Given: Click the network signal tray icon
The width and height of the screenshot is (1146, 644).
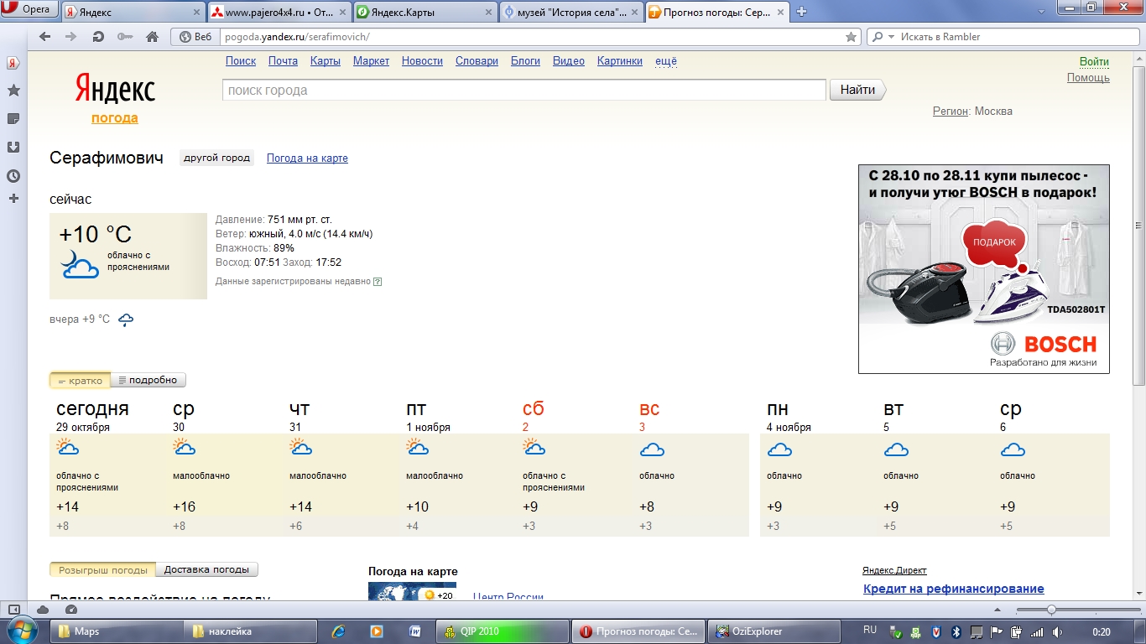Looking at the screenshot, I should (x=1037, y=631).
